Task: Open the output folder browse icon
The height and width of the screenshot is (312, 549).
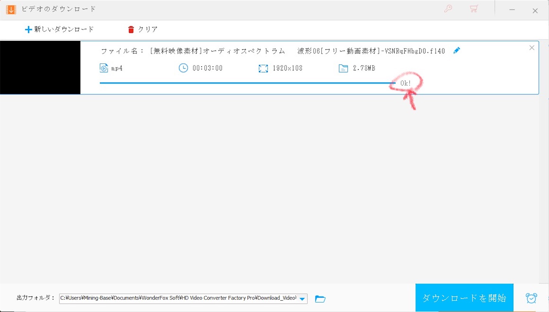Action: 320,299
